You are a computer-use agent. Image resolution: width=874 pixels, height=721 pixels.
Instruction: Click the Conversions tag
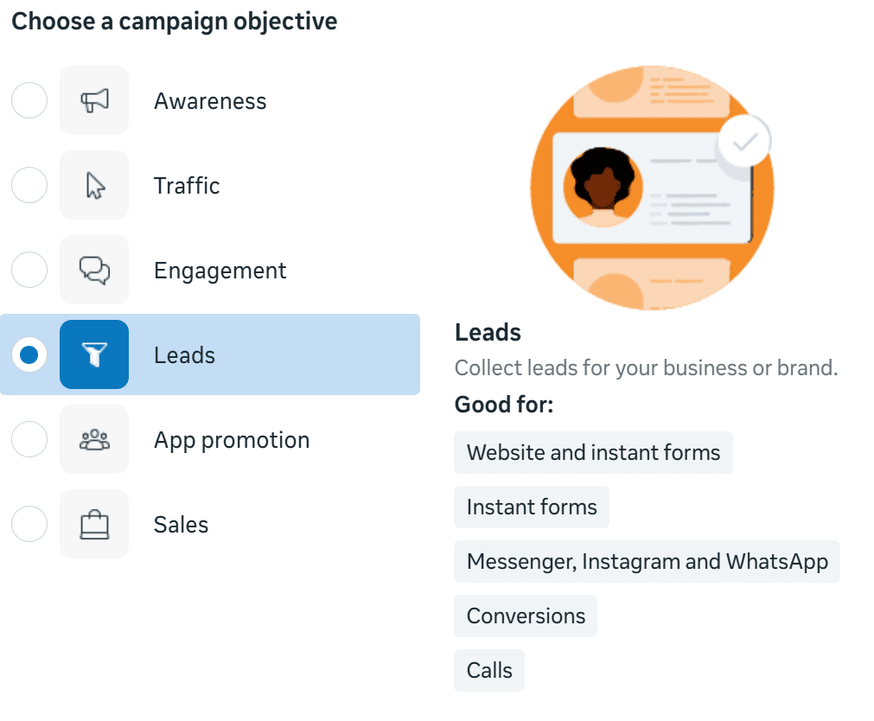[526, 616]
